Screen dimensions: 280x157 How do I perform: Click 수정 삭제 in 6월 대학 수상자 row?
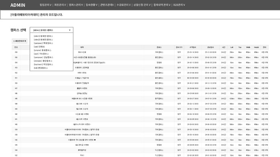tap(265, 104)
